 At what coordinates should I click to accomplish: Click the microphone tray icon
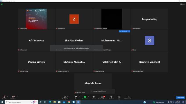tap(169, 102)
